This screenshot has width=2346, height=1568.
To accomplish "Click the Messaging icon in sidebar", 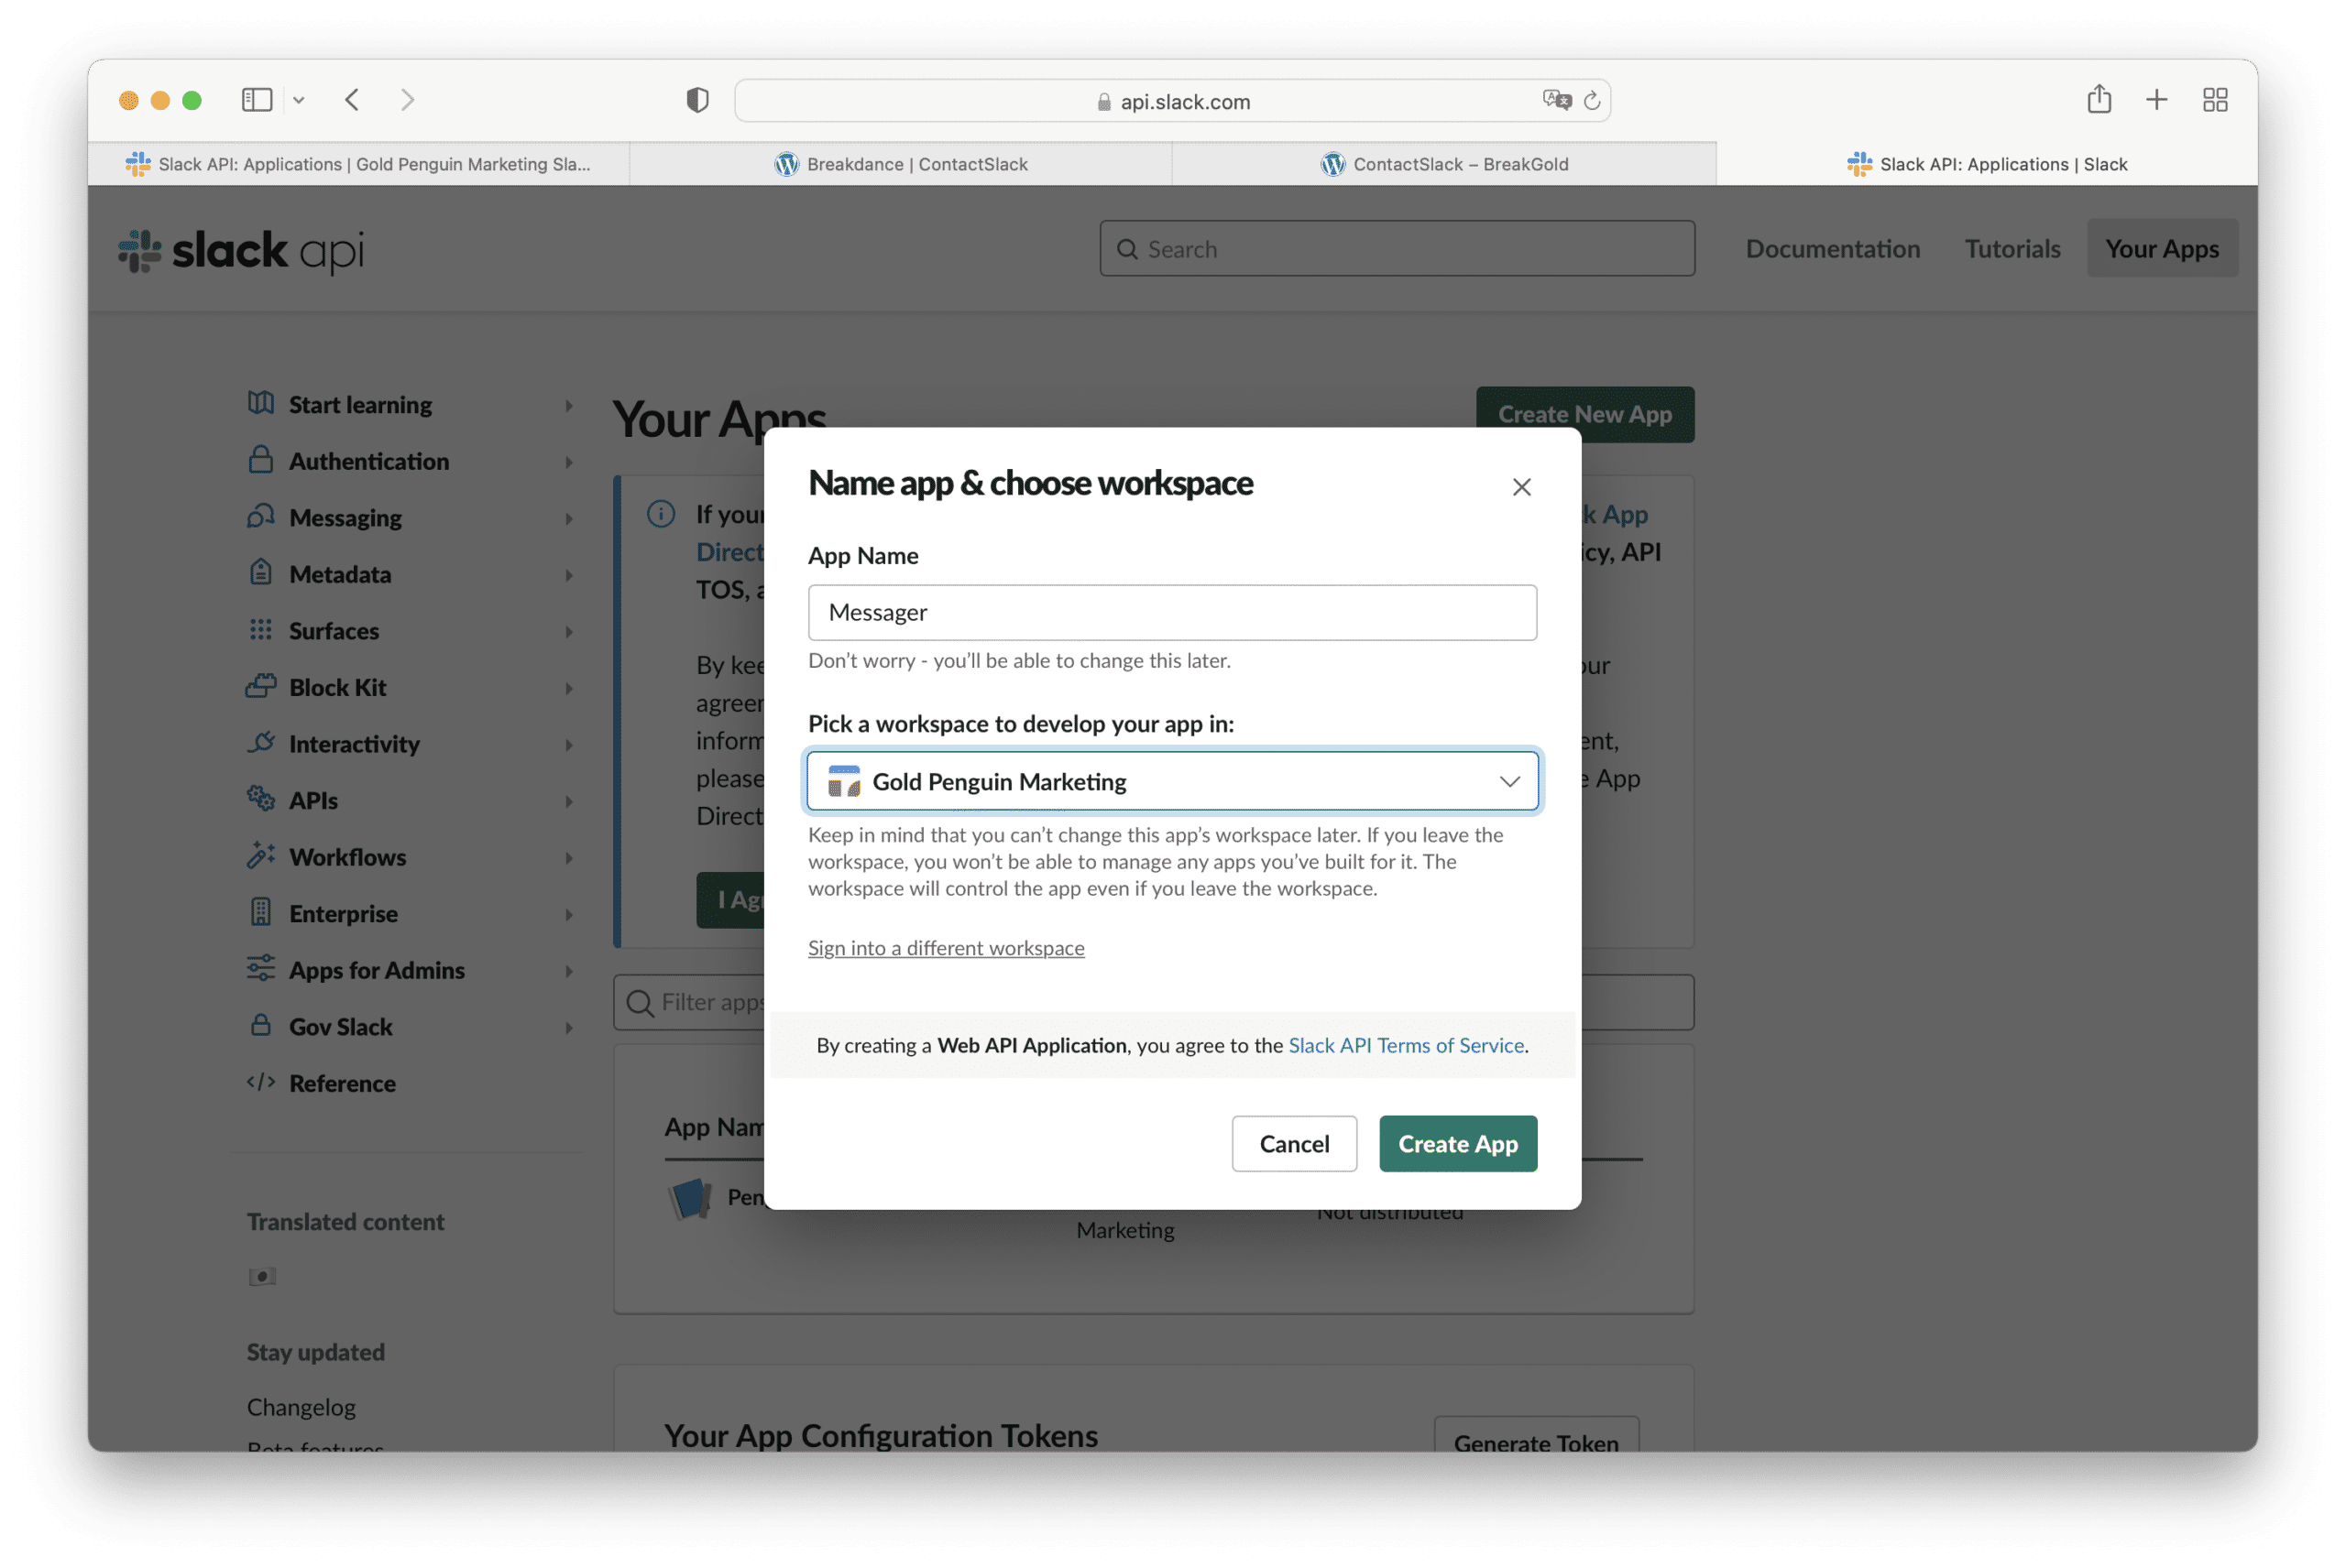I will 260,516.
